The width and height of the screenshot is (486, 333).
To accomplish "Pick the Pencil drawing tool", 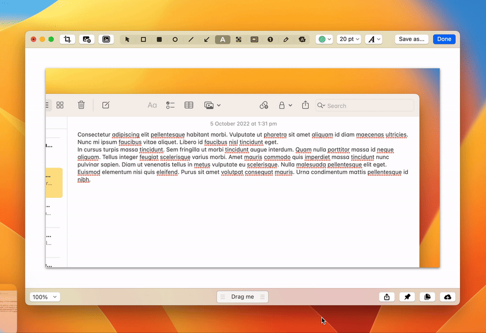I will 286,39.
